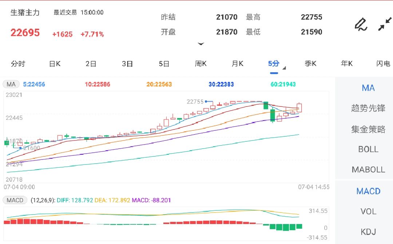Tap the 昨结 value 21070
The height and width of the screenshot is (244, 393).
click(x=227, y=17)
